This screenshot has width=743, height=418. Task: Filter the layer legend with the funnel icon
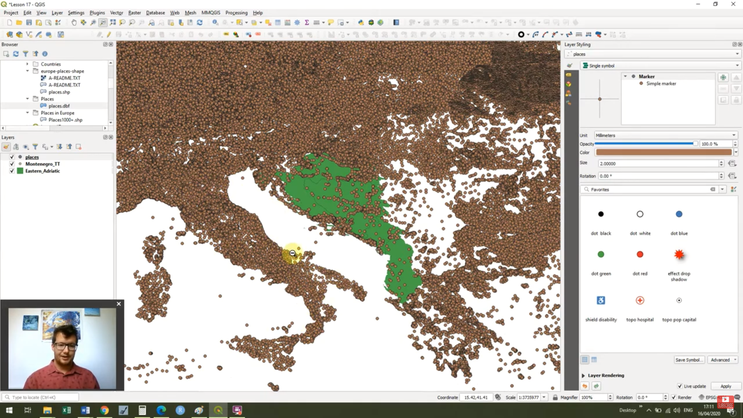[x=35, y=147]
